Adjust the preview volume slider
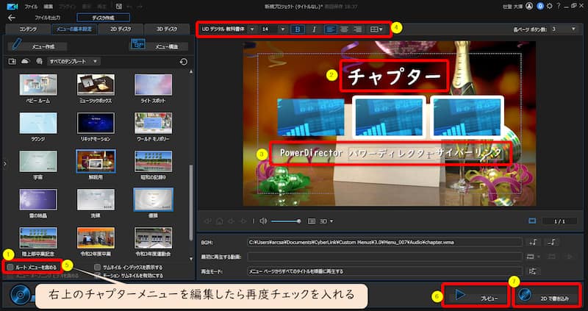 285,221
